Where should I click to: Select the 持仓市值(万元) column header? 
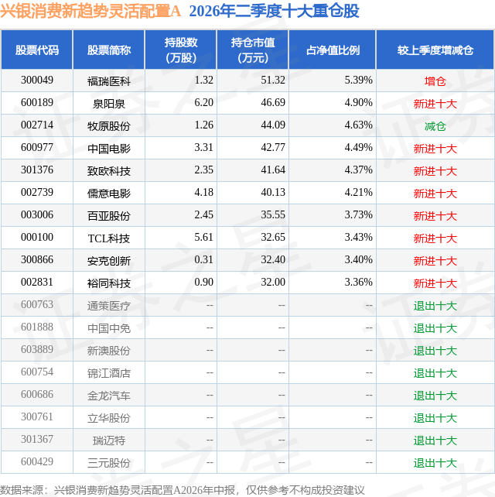coord(253,50)
